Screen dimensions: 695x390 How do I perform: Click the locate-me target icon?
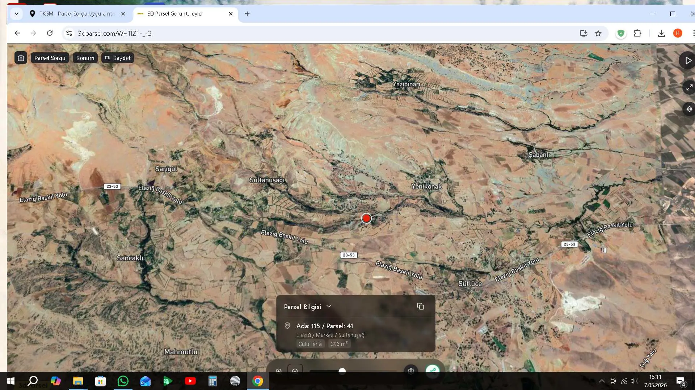tap(689, 109)
